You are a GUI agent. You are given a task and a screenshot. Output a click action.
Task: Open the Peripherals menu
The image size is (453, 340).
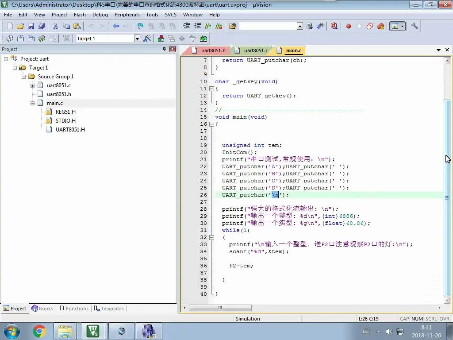127,15
